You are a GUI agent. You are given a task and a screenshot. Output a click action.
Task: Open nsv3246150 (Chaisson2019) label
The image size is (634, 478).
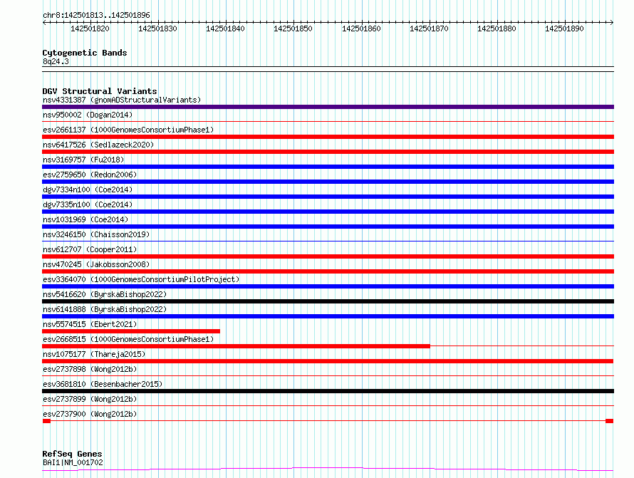[x=96, y=234]
